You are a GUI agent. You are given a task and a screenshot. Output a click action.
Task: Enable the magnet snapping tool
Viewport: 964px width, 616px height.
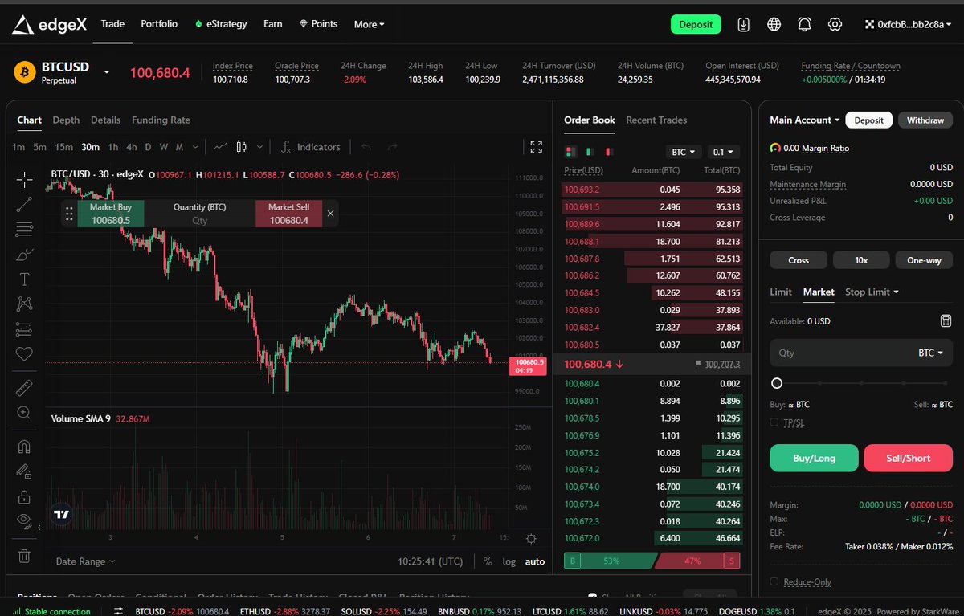pos(23,447)
